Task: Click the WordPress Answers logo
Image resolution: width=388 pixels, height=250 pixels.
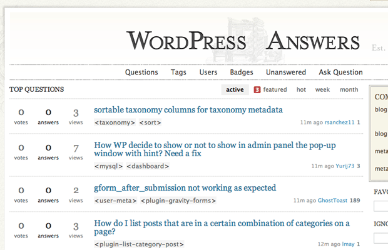Action: (243, 41)
